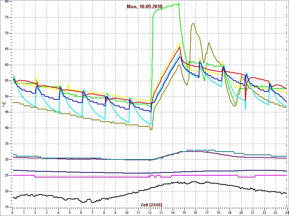Click the chart title 'Mon, 10.09.2018'
289x216 pixels.
pyautogui.click(x=144, y=7)
